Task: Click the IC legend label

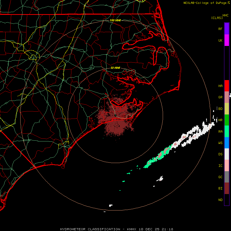Action: tap(220, 166)
